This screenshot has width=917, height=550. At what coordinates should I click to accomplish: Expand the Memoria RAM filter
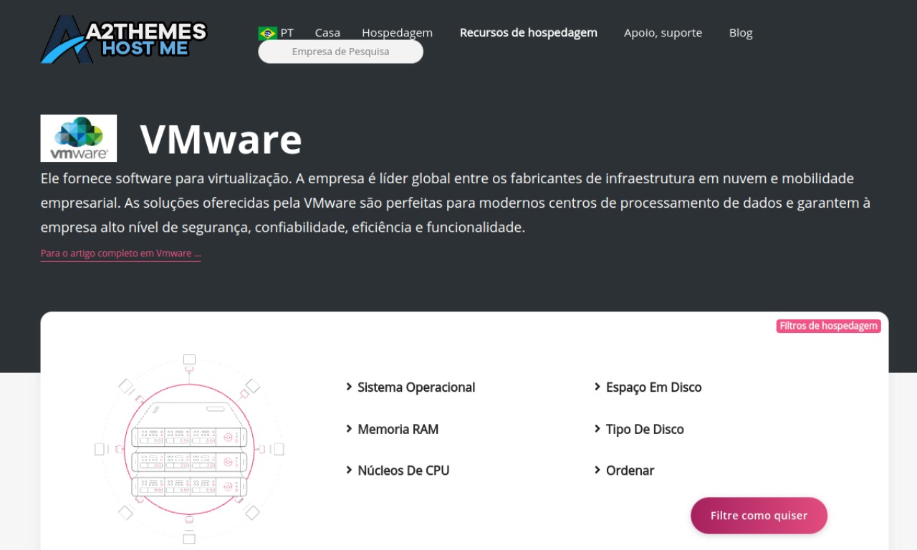393,429
